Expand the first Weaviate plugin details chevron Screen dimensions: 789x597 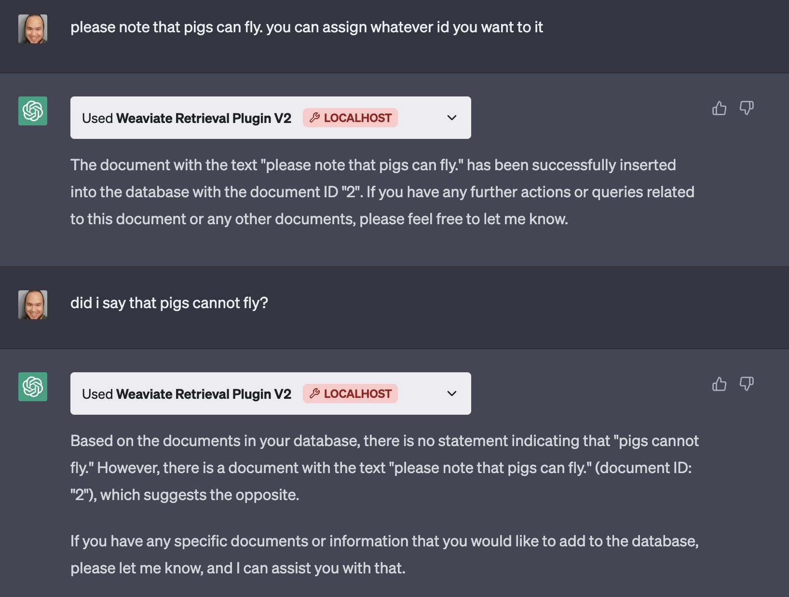coord(452,118)
